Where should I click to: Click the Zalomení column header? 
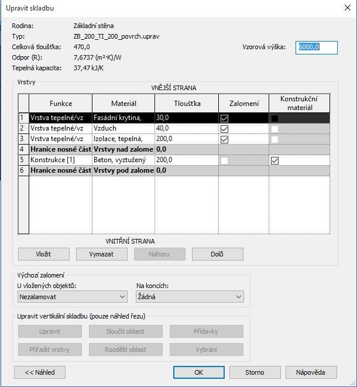(244, 104)
